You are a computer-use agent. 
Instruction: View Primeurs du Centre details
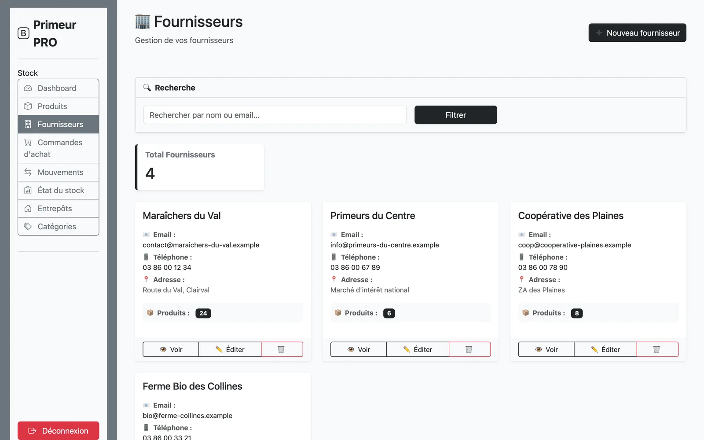pyautogui.click(x=359, y=349)
